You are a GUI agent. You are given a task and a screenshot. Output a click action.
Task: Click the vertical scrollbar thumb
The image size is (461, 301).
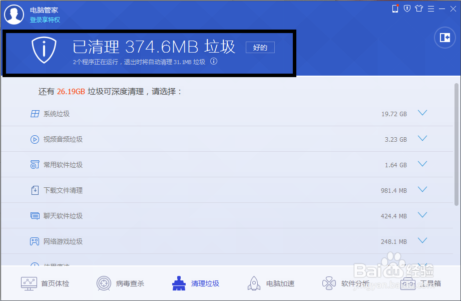coord(456,144)
